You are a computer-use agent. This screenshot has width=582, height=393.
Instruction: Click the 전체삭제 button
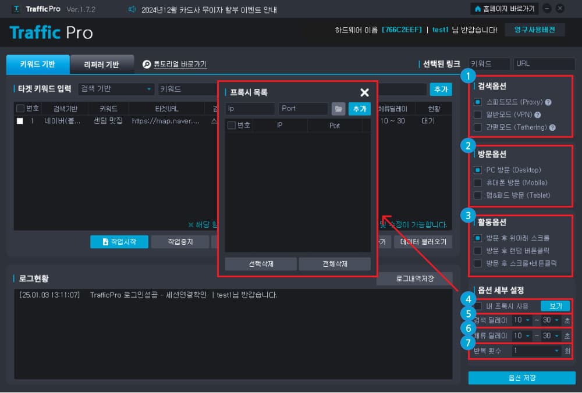[x=335, y=264]
